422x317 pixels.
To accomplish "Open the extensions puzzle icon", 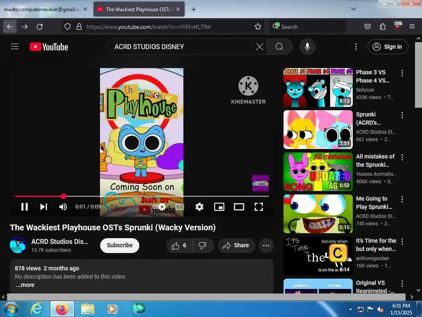I will (x=382, y=27).
